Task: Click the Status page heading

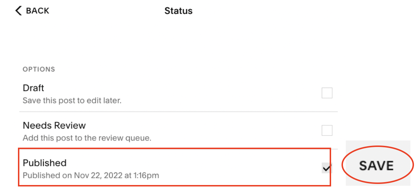Action: 178,11
